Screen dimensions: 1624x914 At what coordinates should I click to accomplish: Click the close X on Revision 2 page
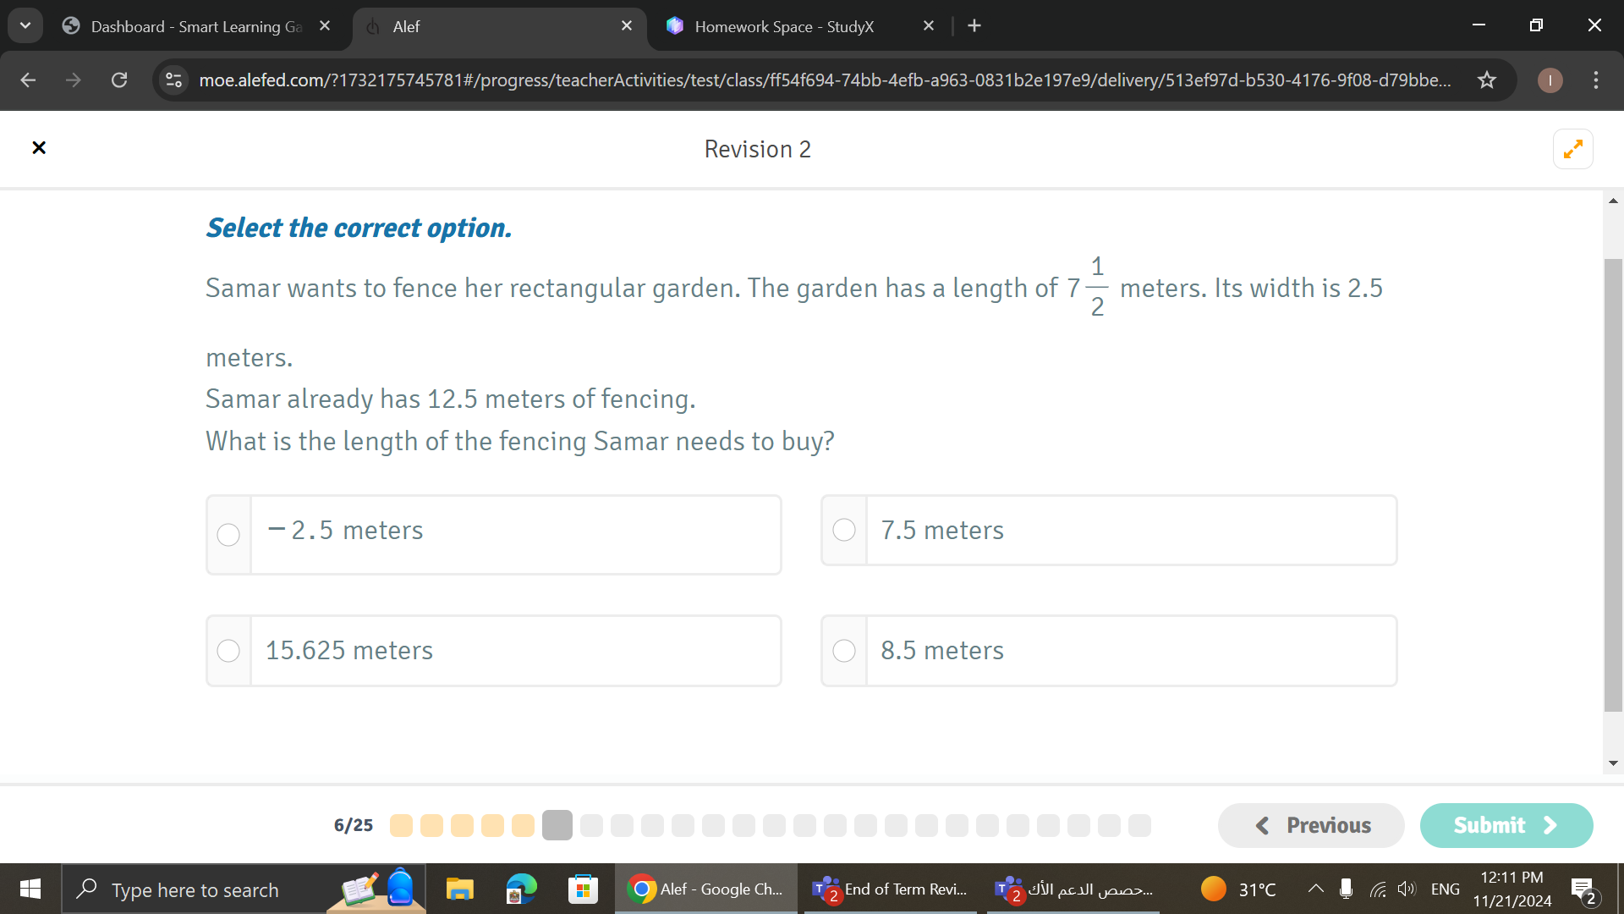coord(39,146)
